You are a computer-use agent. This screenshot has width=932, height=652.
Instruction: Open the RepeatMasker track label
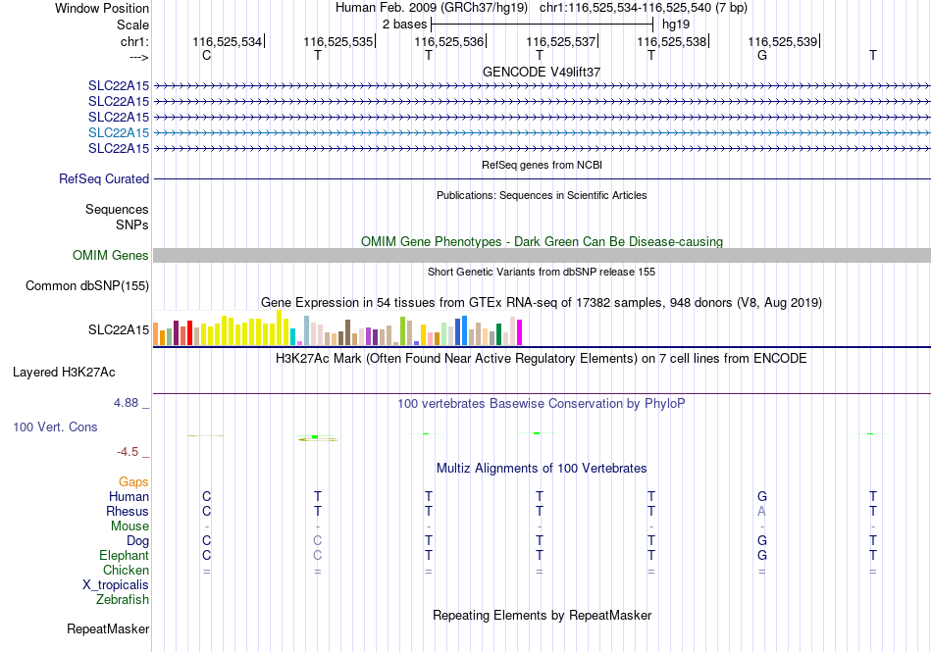(x=108, y=628)
